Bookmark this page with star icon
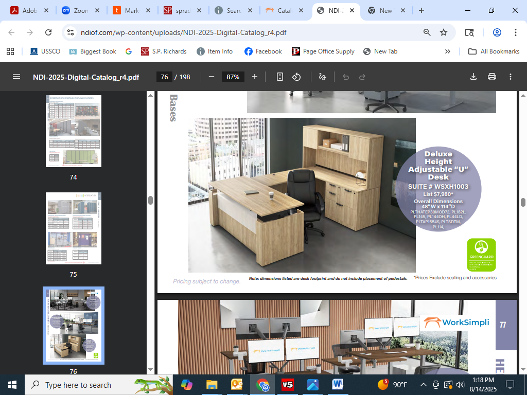 click(x=444, y=32)
